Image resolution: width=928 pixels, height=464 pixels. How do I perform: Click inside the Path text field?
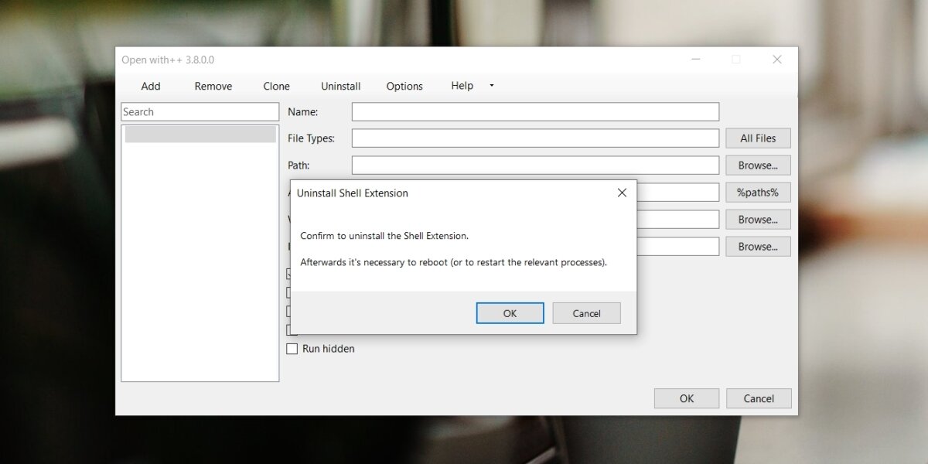[x=535, y=165]
